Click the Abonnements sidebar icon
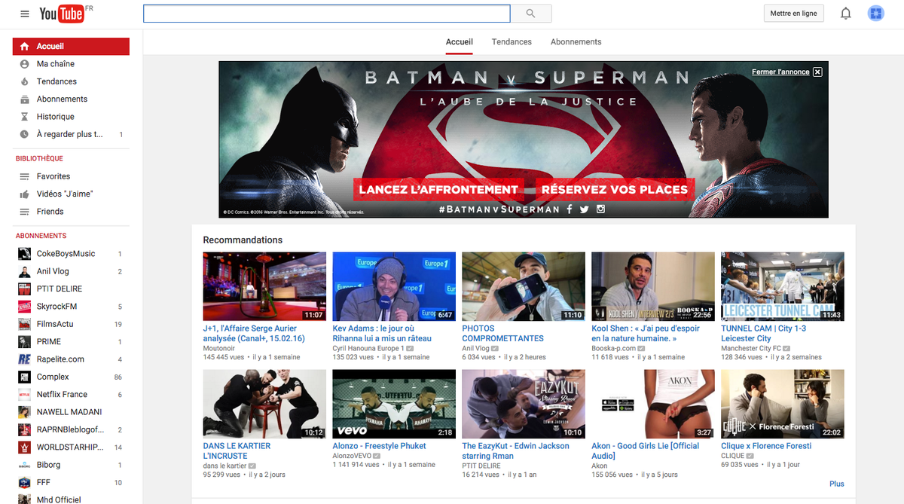 [24, 99]
